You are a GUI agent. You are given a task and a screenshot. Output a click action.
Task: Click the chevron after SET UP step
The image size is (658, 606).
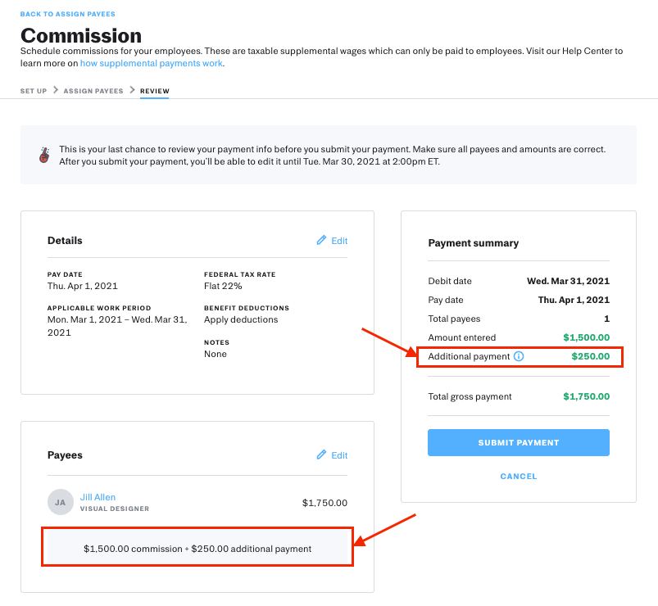55,90
